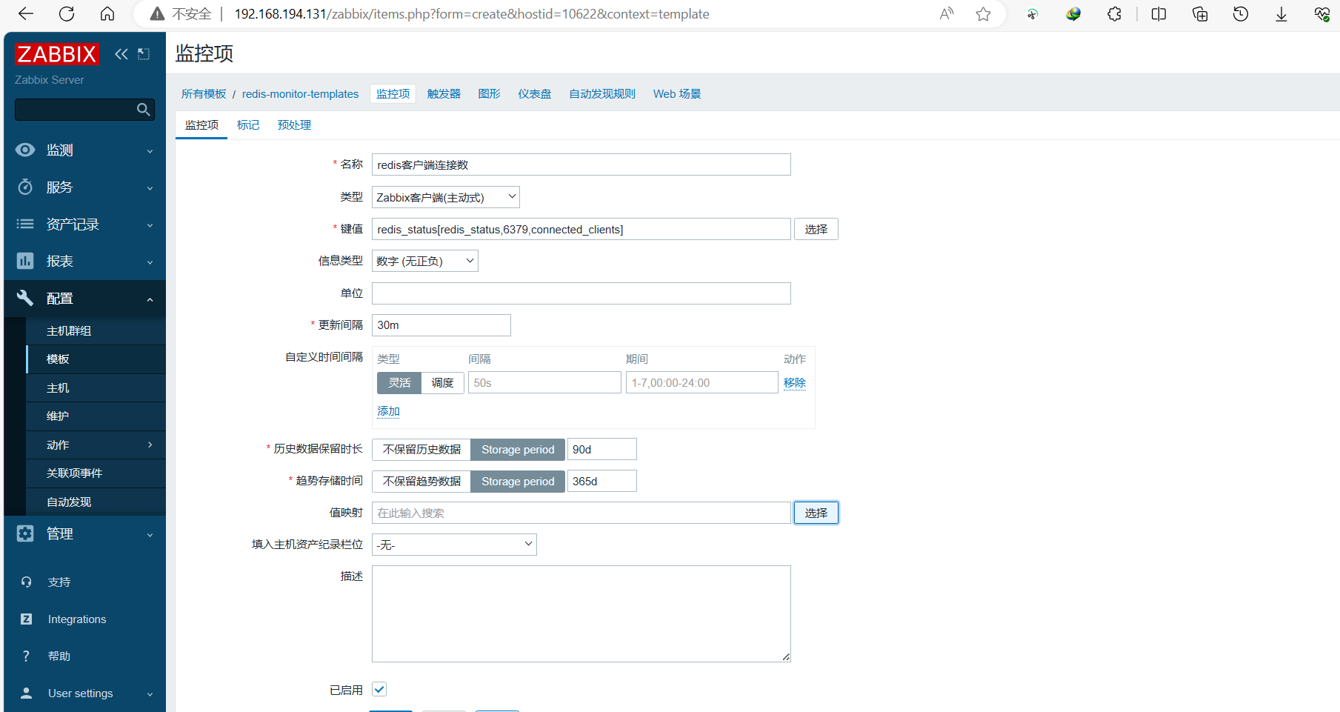The image size is (1340, 712).
Task: Choose Storage period for 趋势存储时间
Action: (518, 482)
